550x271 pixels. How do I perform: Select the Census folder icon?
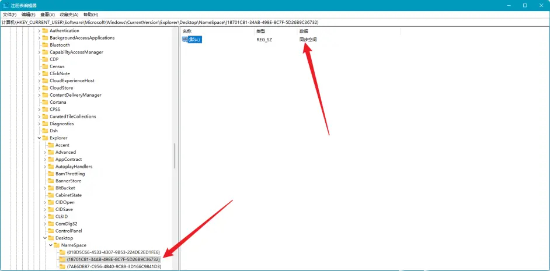tap(45, 66)
